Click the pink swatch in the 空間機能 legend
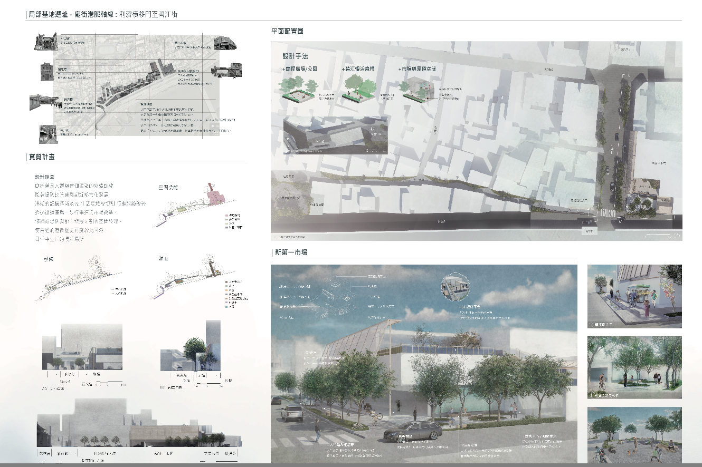The image size is (702, 467). click(x=226, y=216)
